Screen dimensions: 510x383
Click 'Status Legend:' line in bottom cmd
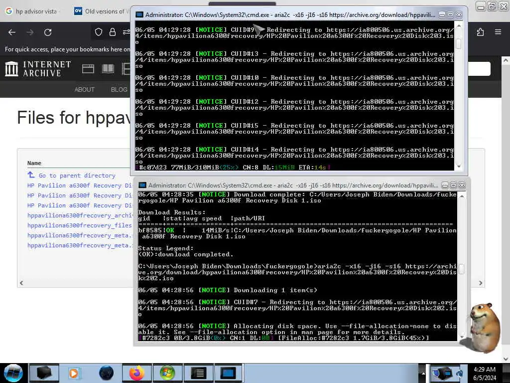(x=166, y=248)
